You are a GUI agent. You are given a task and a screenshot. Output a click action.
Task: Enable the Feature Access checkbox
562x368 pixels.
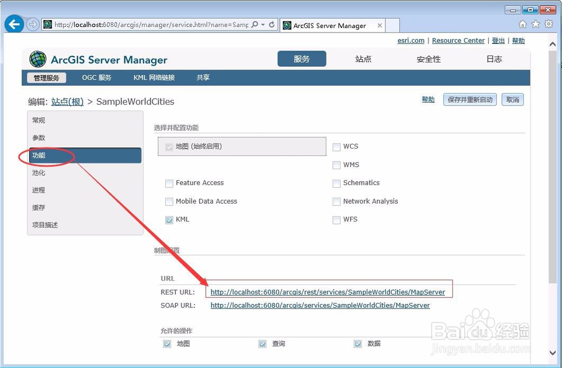tap(169, 183)
